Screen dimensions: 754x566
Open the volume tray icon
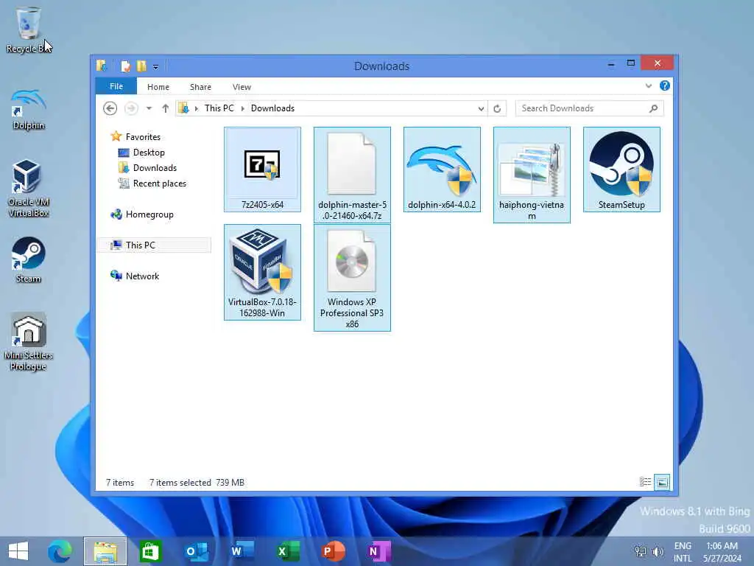tap(658, 551)
